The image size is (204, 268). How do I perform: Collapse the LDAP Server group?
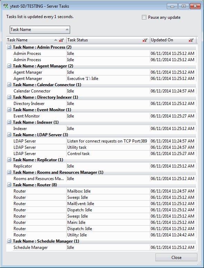[9, 135]
